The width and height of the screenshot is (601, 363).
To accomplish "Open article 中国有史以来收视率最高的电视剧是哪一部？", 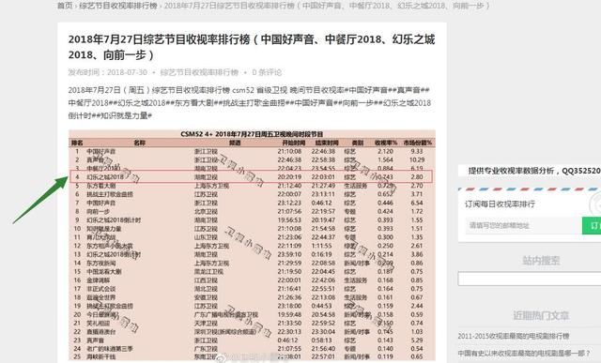I will tap(524, 353).
